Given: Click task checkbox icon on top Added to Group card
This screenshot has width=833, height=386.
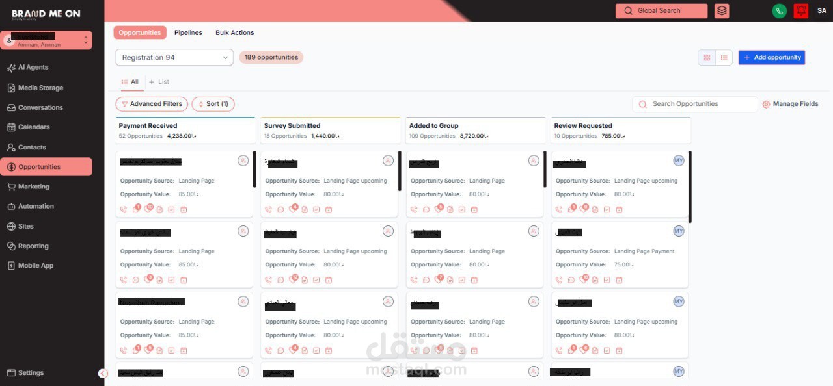Looking at the screenshot, I should tap(462, 210).
